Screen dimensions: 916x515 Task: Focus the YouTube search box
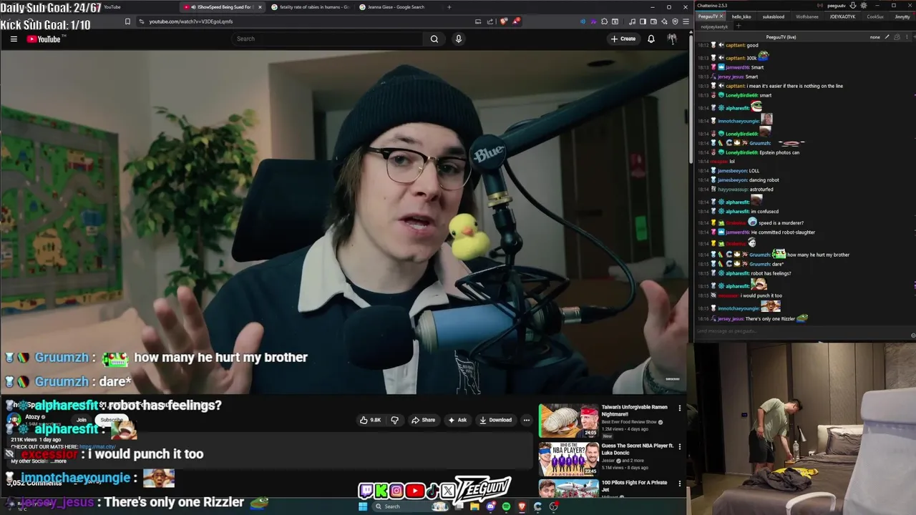[x=328, y=39]
